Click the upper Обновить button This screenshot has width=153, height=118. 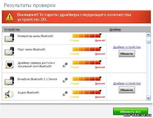click(x=127, y=54)
